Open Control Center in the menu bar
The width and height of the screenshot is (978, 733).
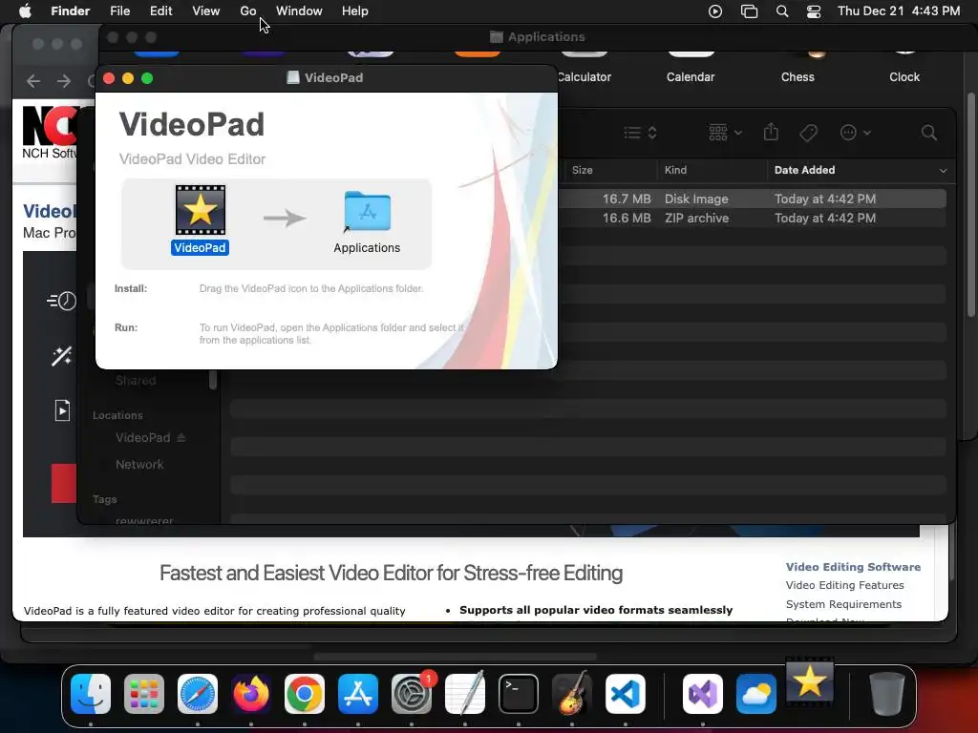[814, 11]
